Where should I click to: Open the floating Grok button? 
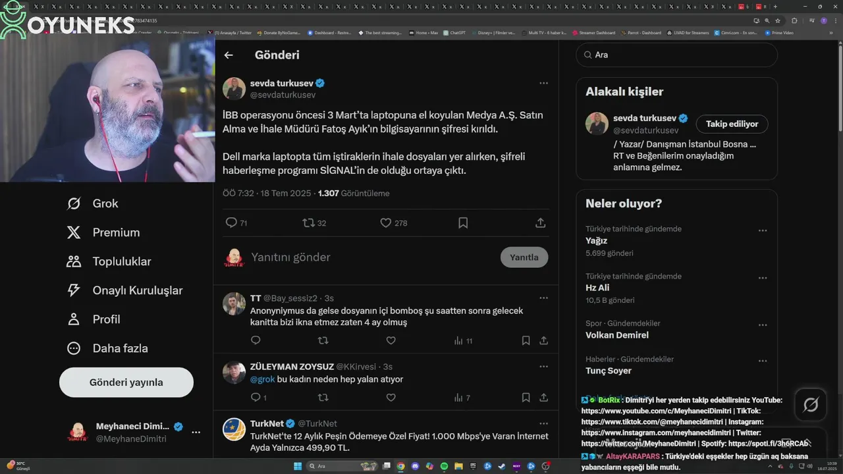(x=811, y=405)
